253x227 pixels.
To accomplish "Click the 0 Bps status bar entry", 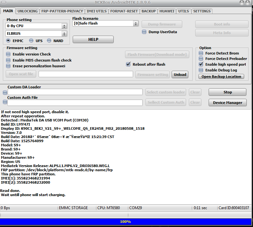I will [5, 208].
